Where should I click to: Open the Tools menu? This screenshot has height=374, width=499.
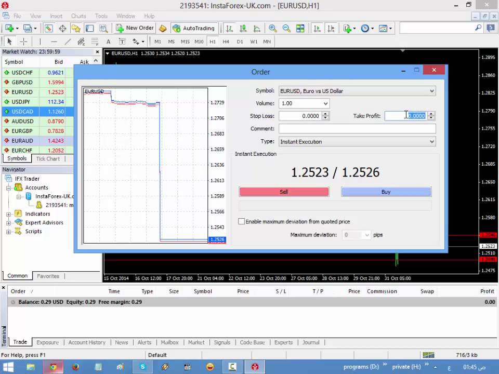(101, 16)
